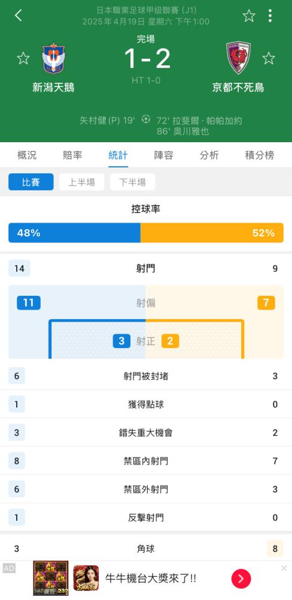
Task: Switch to the 概況 tab
Action: pyautogui.click(x=27, y=155)
